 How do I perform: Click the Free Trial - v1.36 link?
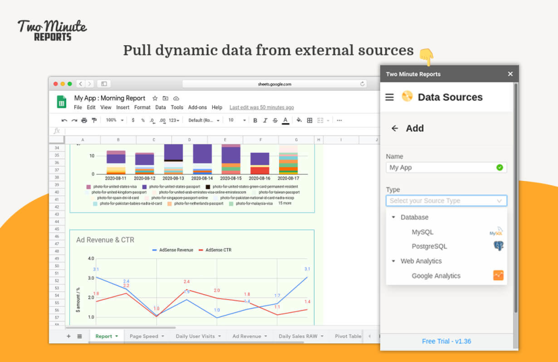(446, 341)
